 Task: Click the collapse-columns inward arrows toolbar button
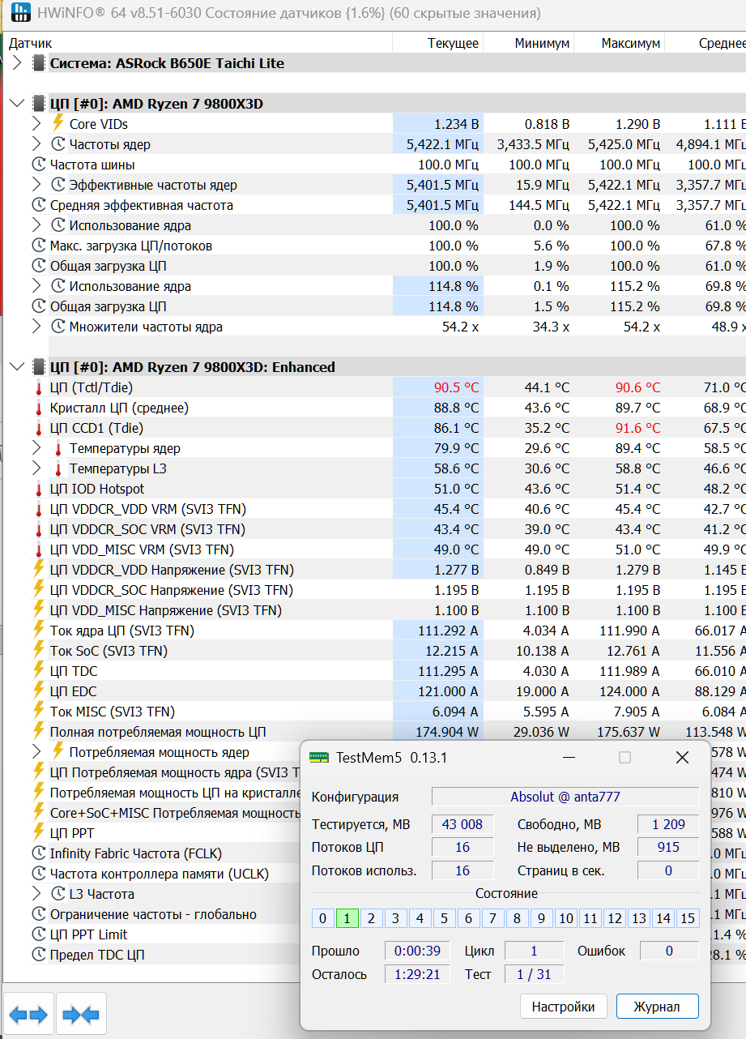pos(81,1014)
